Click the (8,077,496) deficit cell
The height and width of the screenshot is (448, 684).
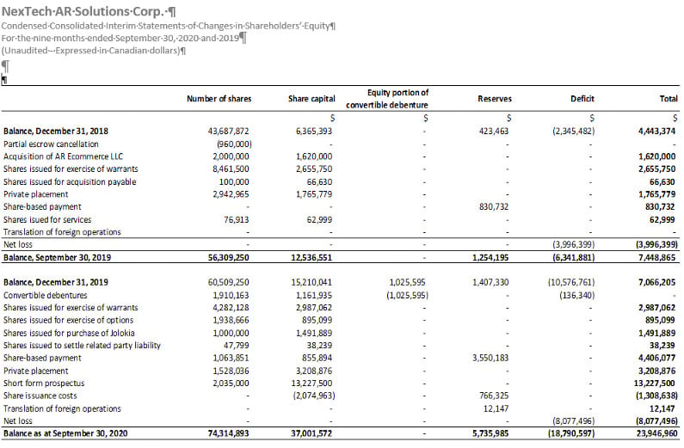coord(573,421)
